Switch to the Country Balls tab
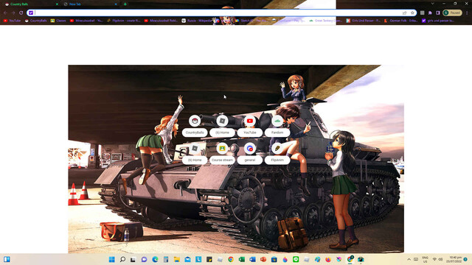The width and height of the screenshot is (472, 265). point(30,4)
